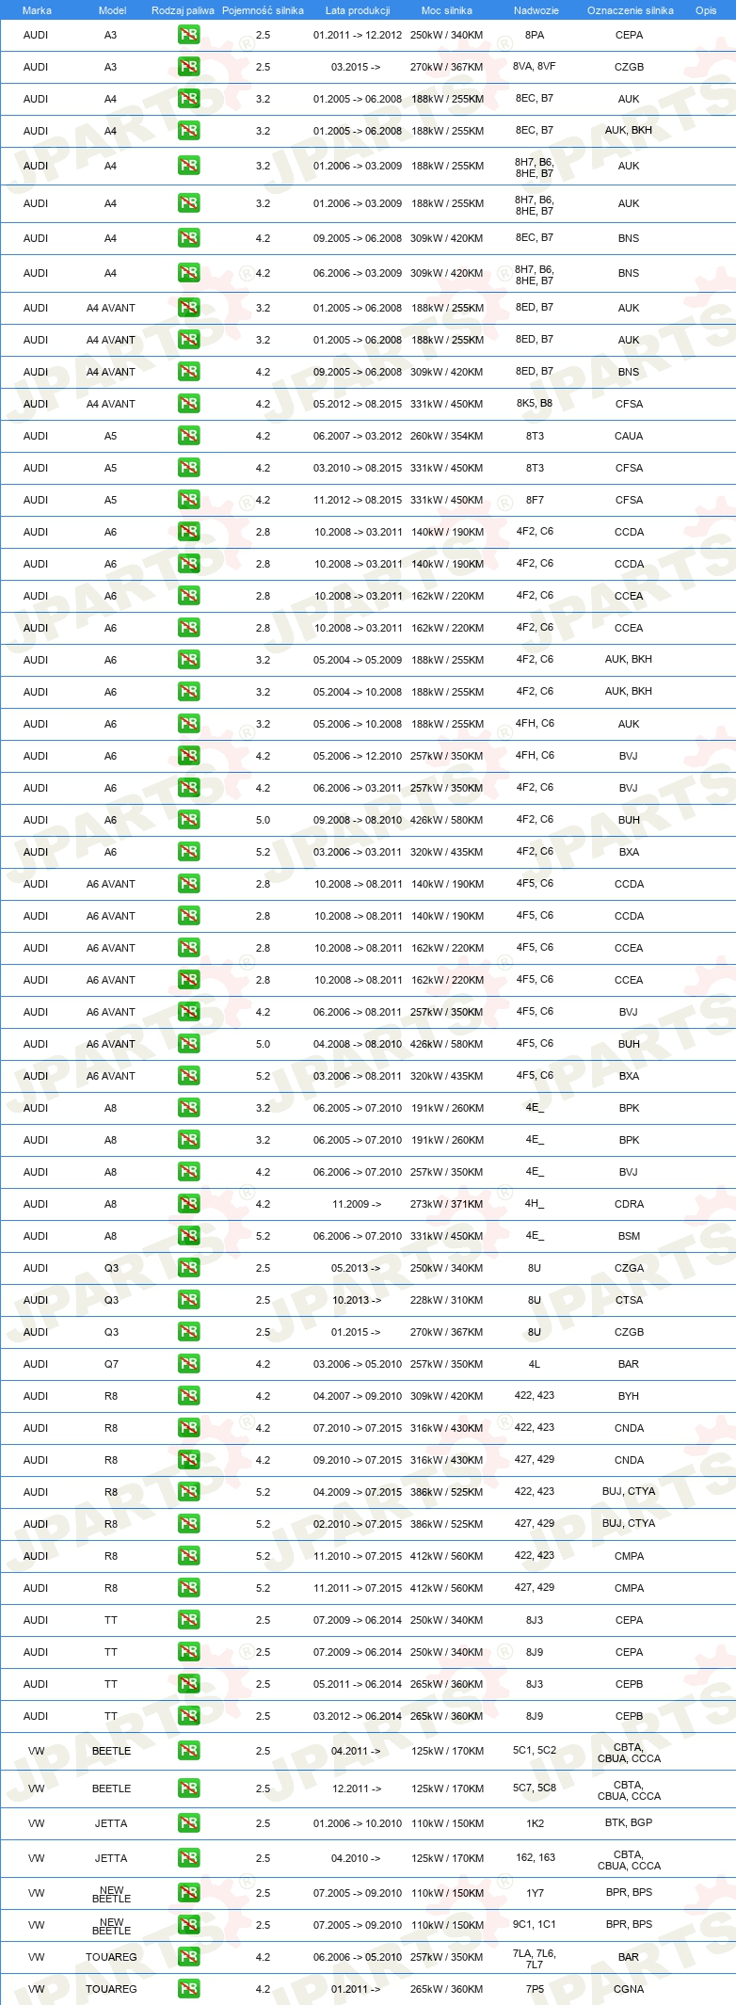Image resolution: width=736 pixels, height=2005 pixels.
Task: Select the power cell 228kW / 310KM
Action: pos(447,1300)
